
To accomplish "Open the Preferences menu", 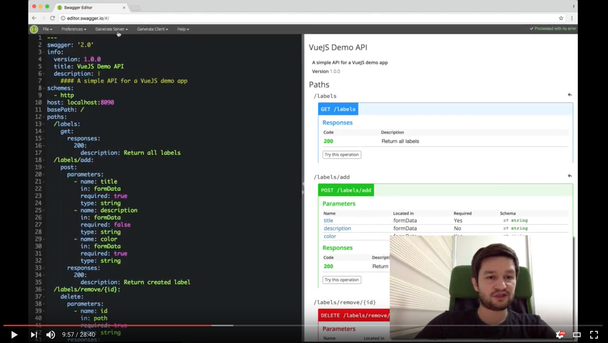I will click(73, 29).
